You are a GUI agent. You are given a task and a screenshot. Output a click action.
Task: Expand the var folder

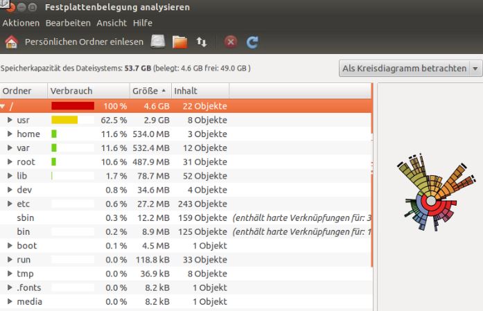[10, 148]
